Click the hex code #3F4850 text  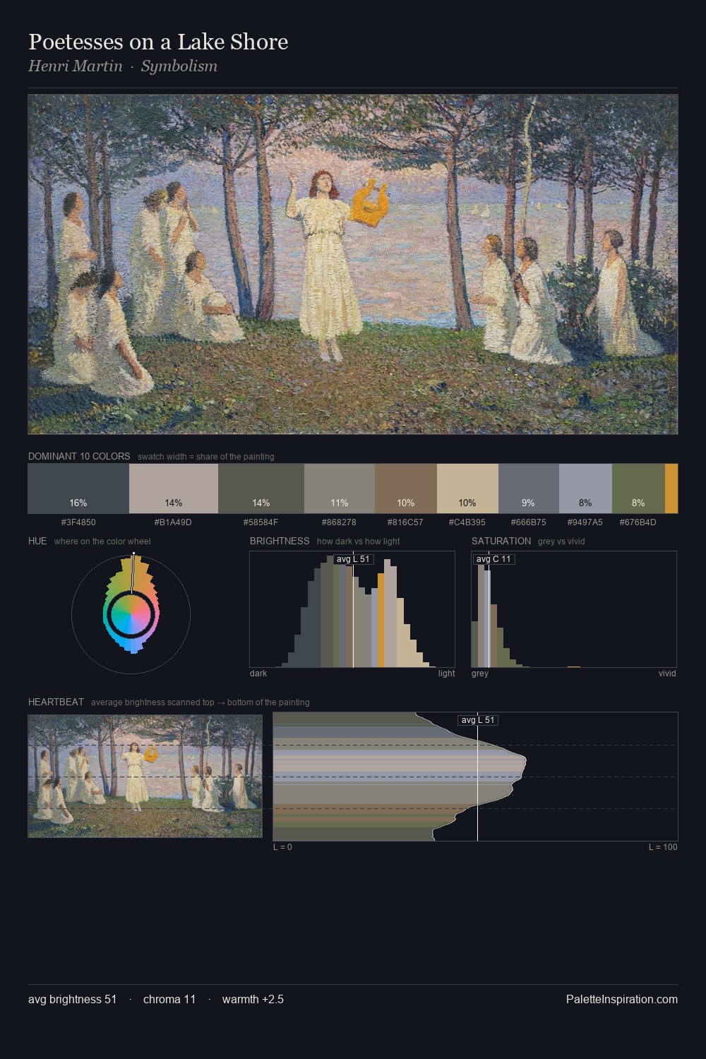tap(78, 522)
